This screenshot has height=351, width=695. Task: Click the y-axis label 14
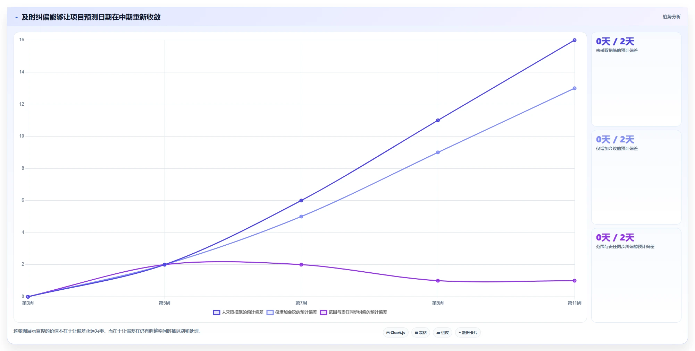22,72
